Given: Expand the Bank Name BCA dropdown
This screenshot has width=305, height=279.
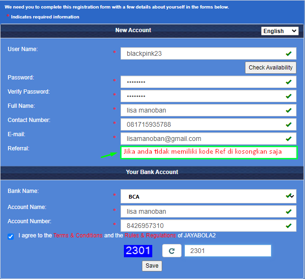Looking at the screenshot, I should 209,196.
